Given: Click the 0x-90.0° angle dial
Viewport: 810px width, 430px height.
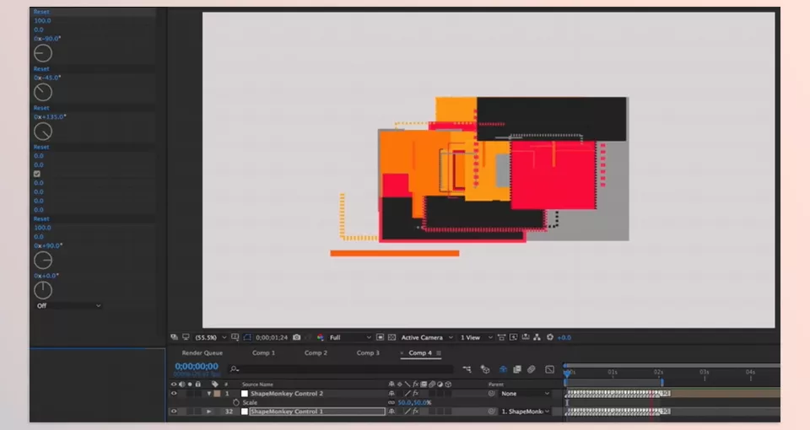Looking at the screenshot, I should (x=43, y=53).
